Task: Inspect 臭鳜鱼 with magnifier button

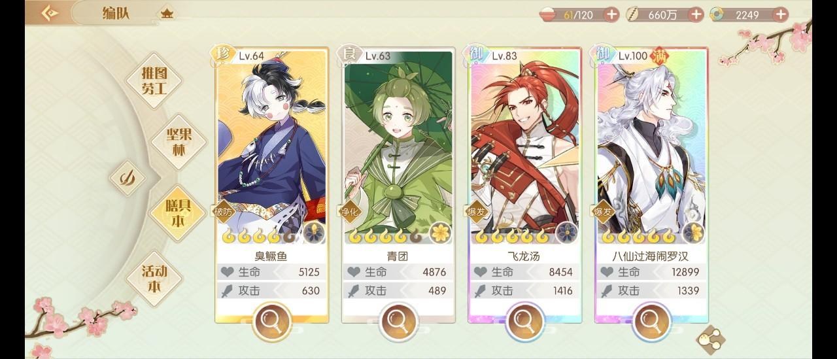Action: click(271, 320)
